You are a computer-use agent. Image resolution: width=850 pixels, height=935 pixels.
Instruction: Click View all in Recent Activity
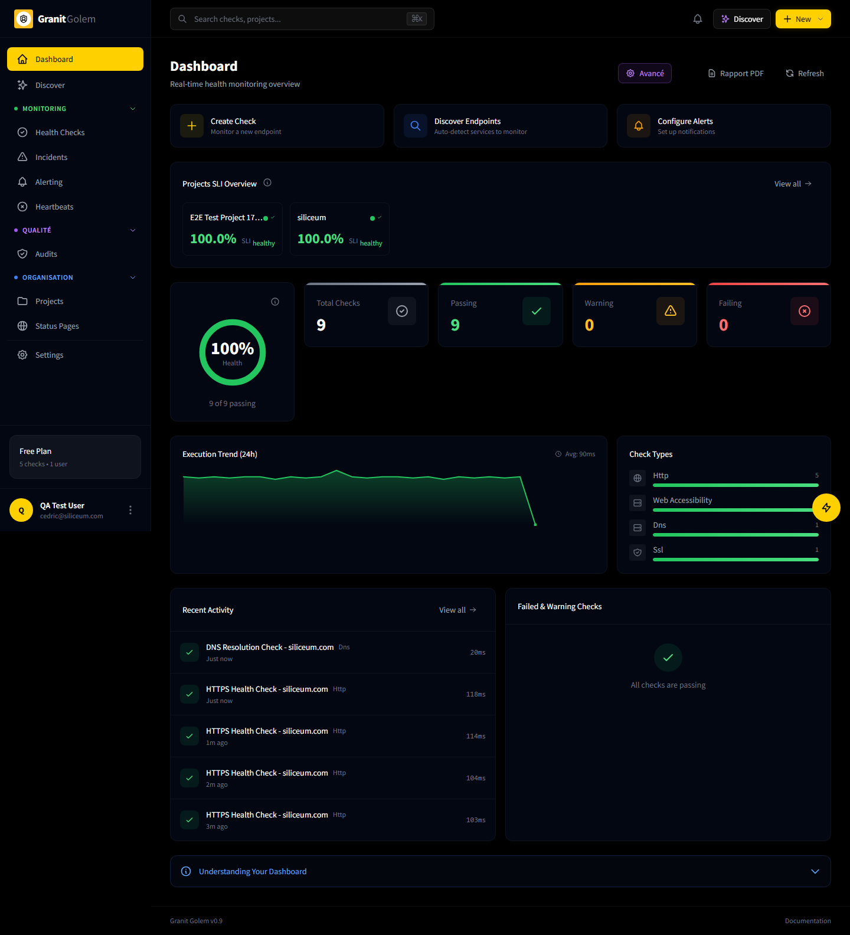(457, 610)
